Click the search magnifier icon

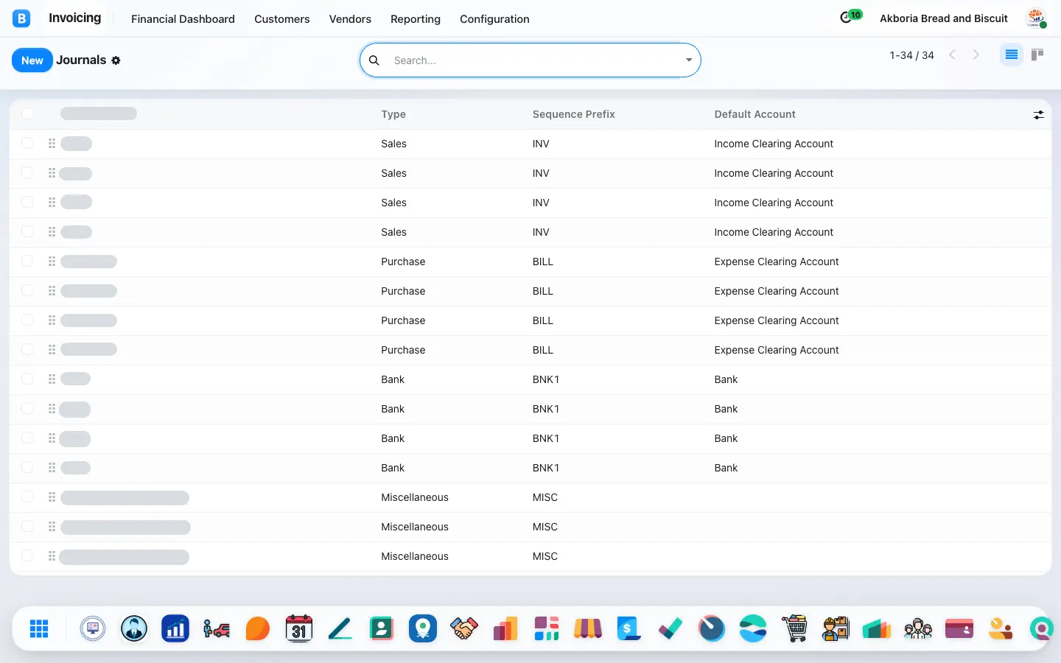pyautogui.click(x=374, y=60)
